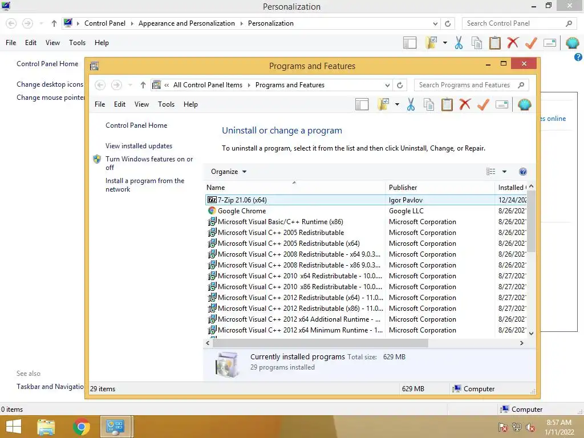Click the scroll down arrow of the program list
Image resolution: width=584 pixels, height=438 pixels.
(532, 333)
